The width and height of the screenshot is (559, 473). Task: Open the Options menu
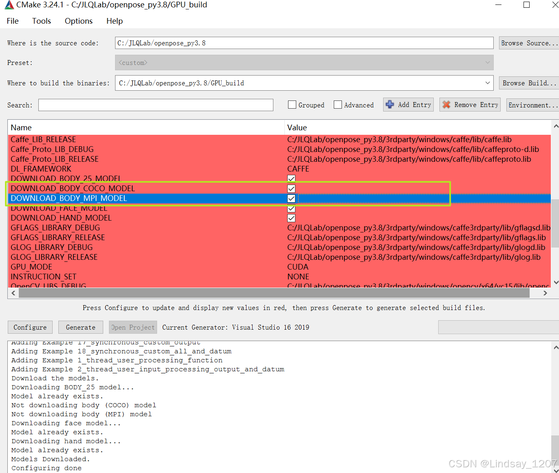coord(79,21)
